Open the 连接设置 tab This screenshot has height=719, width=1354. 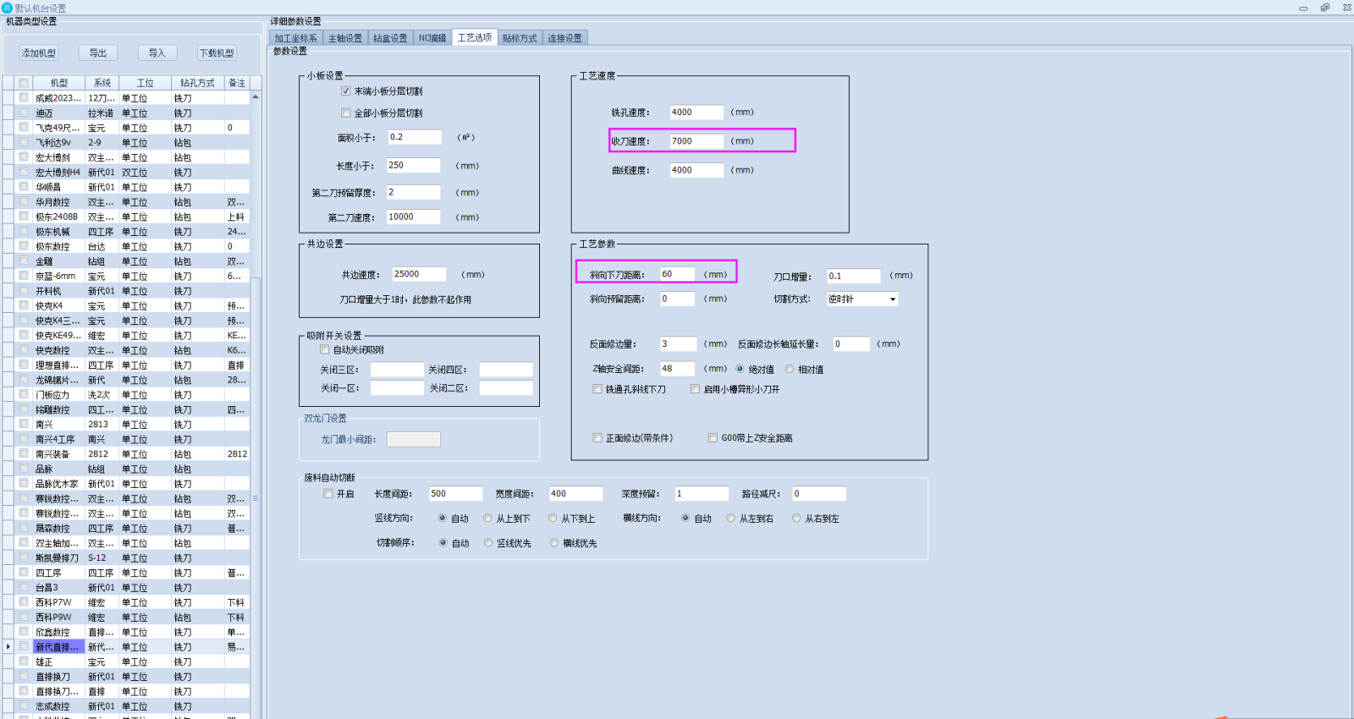pyautogui.click(x=564, y=38)
